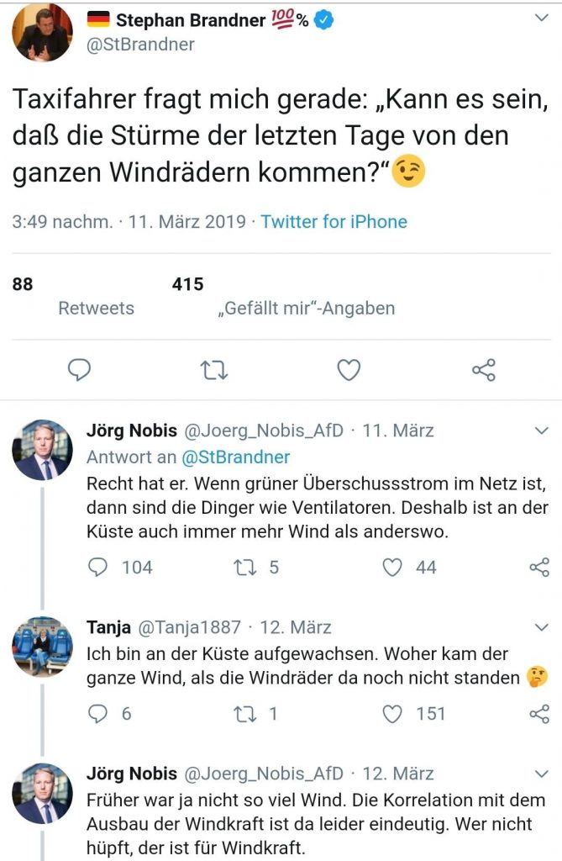Retweet Stephan Brandner's main tweet
The height and width of the screenshot is (861, 562).
[214, 370]
